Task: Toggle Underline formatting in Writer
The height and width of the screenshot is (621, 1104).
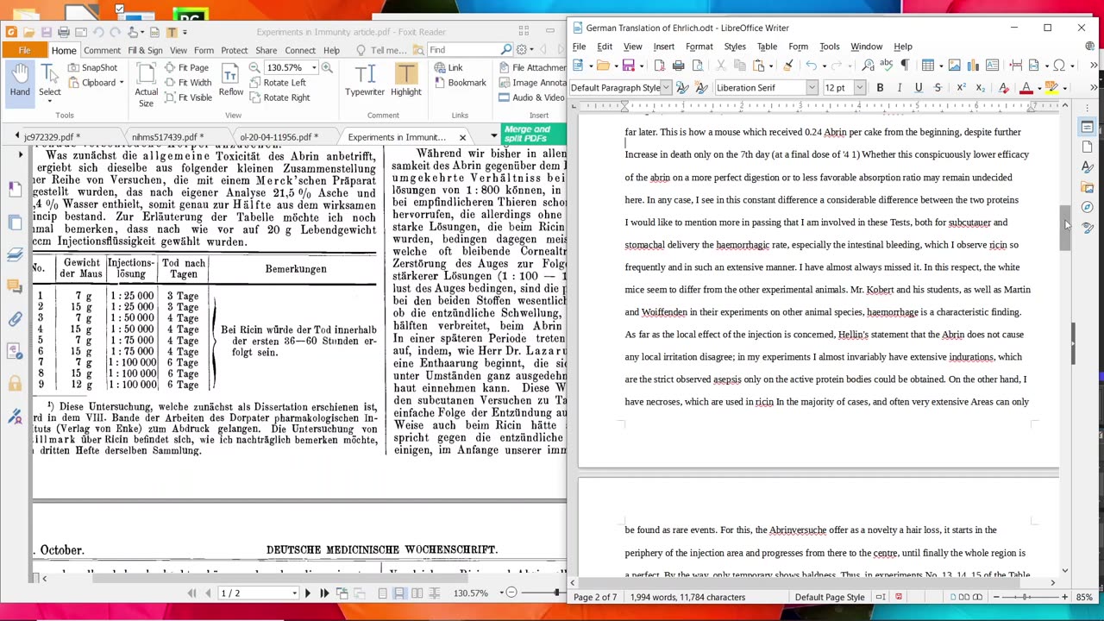Action: coord(919,88)
